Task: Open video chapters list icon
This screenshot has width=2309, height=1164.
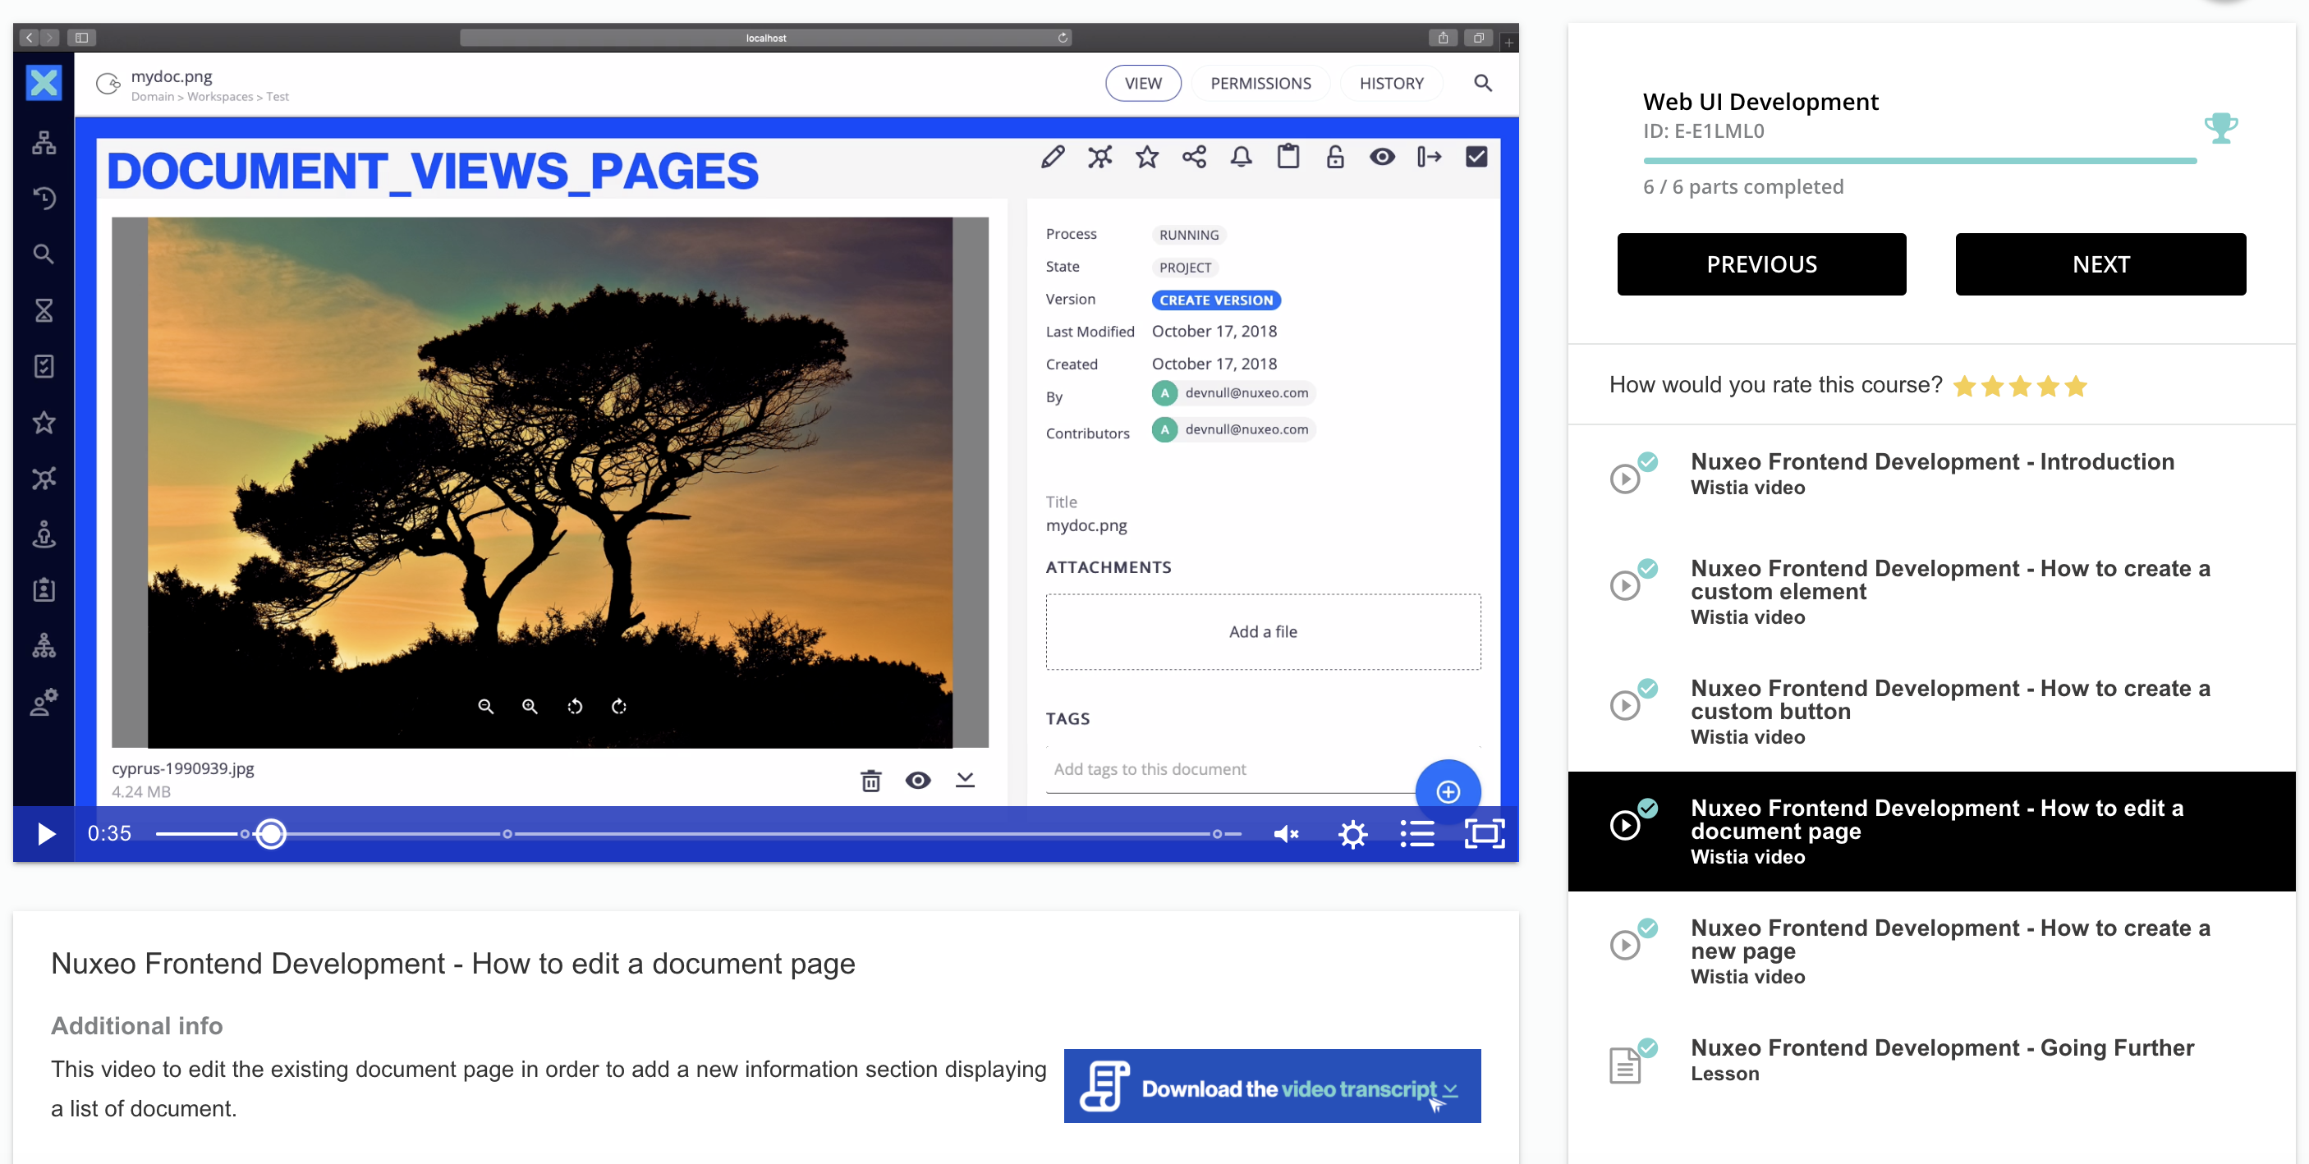Action: coord(1418,834)
